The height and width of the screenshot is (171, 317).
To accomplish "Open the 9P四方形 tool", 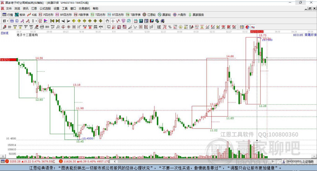I will coord(64,15).
